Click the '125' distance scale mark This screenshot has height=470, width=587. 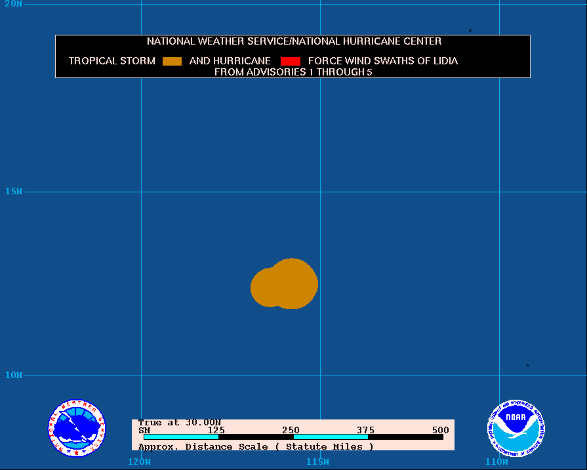(x=216, y=430)
